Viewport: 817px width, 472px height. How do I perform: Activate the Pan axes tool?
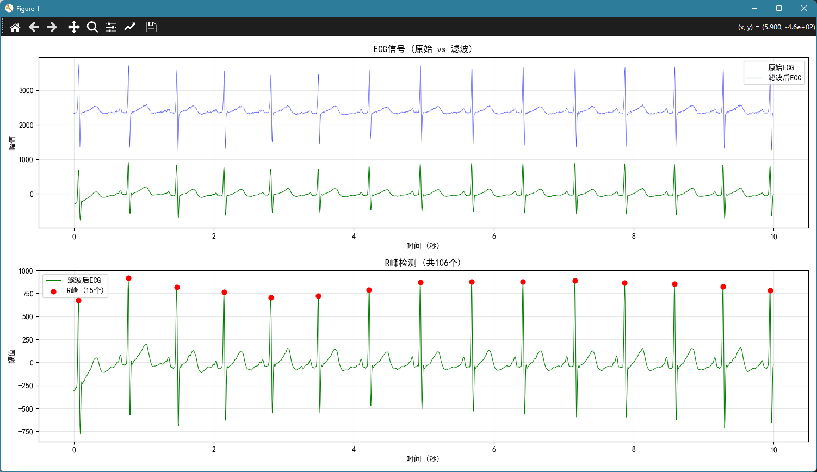(x=74, y=27)
